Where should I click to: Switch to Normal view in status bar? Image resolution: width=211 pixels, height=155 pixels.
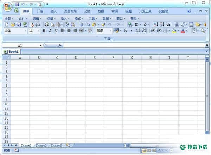pos(145,150)
